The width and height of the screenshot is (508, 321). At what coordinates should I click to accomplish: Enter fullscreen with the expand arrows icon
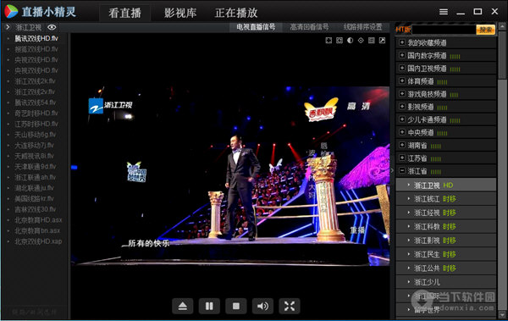(290, 306)
